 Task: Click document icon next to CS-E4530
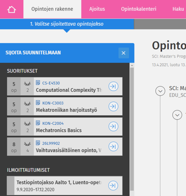[38, 83]
